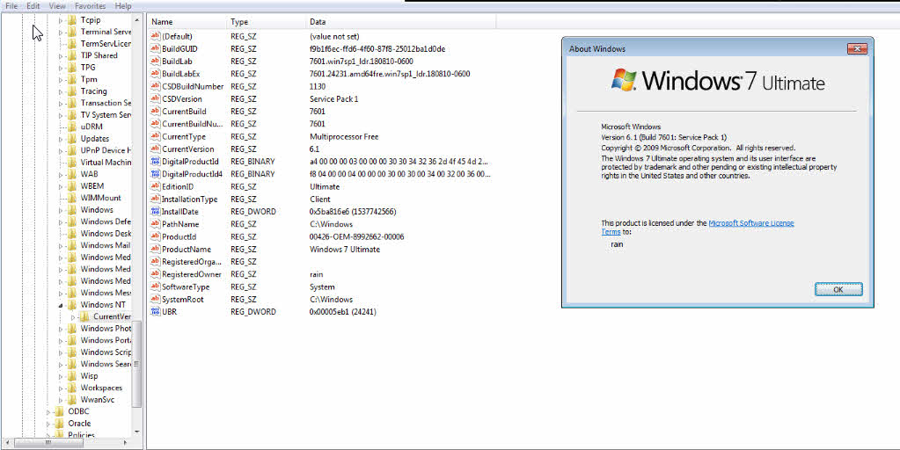Image resolution: width=900 pixels, height=450 pixels.
Task: Click the string icon of CSDVersion value
Action: click(x=155, y=99)
